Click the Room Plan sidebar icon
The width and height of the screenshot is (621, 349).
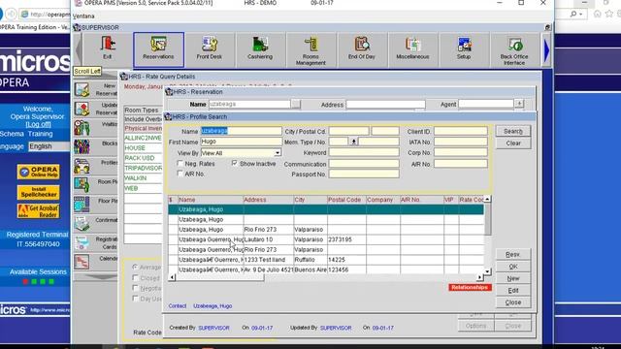(x=82, y=185)
